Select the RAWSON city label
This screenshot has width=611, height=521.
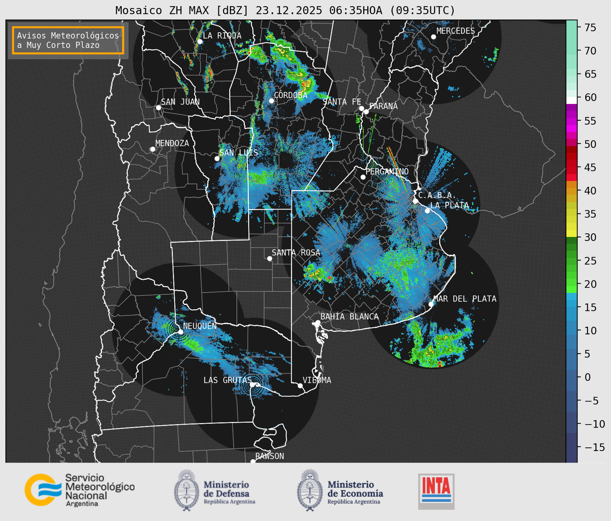(270, 456)
